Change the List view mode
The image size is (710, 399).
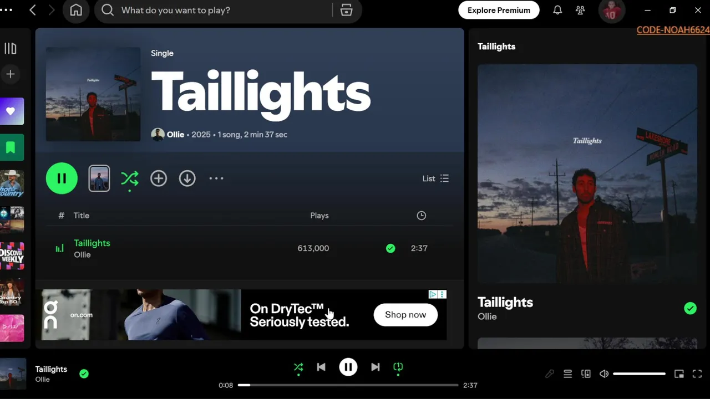[x=435, y=178]
